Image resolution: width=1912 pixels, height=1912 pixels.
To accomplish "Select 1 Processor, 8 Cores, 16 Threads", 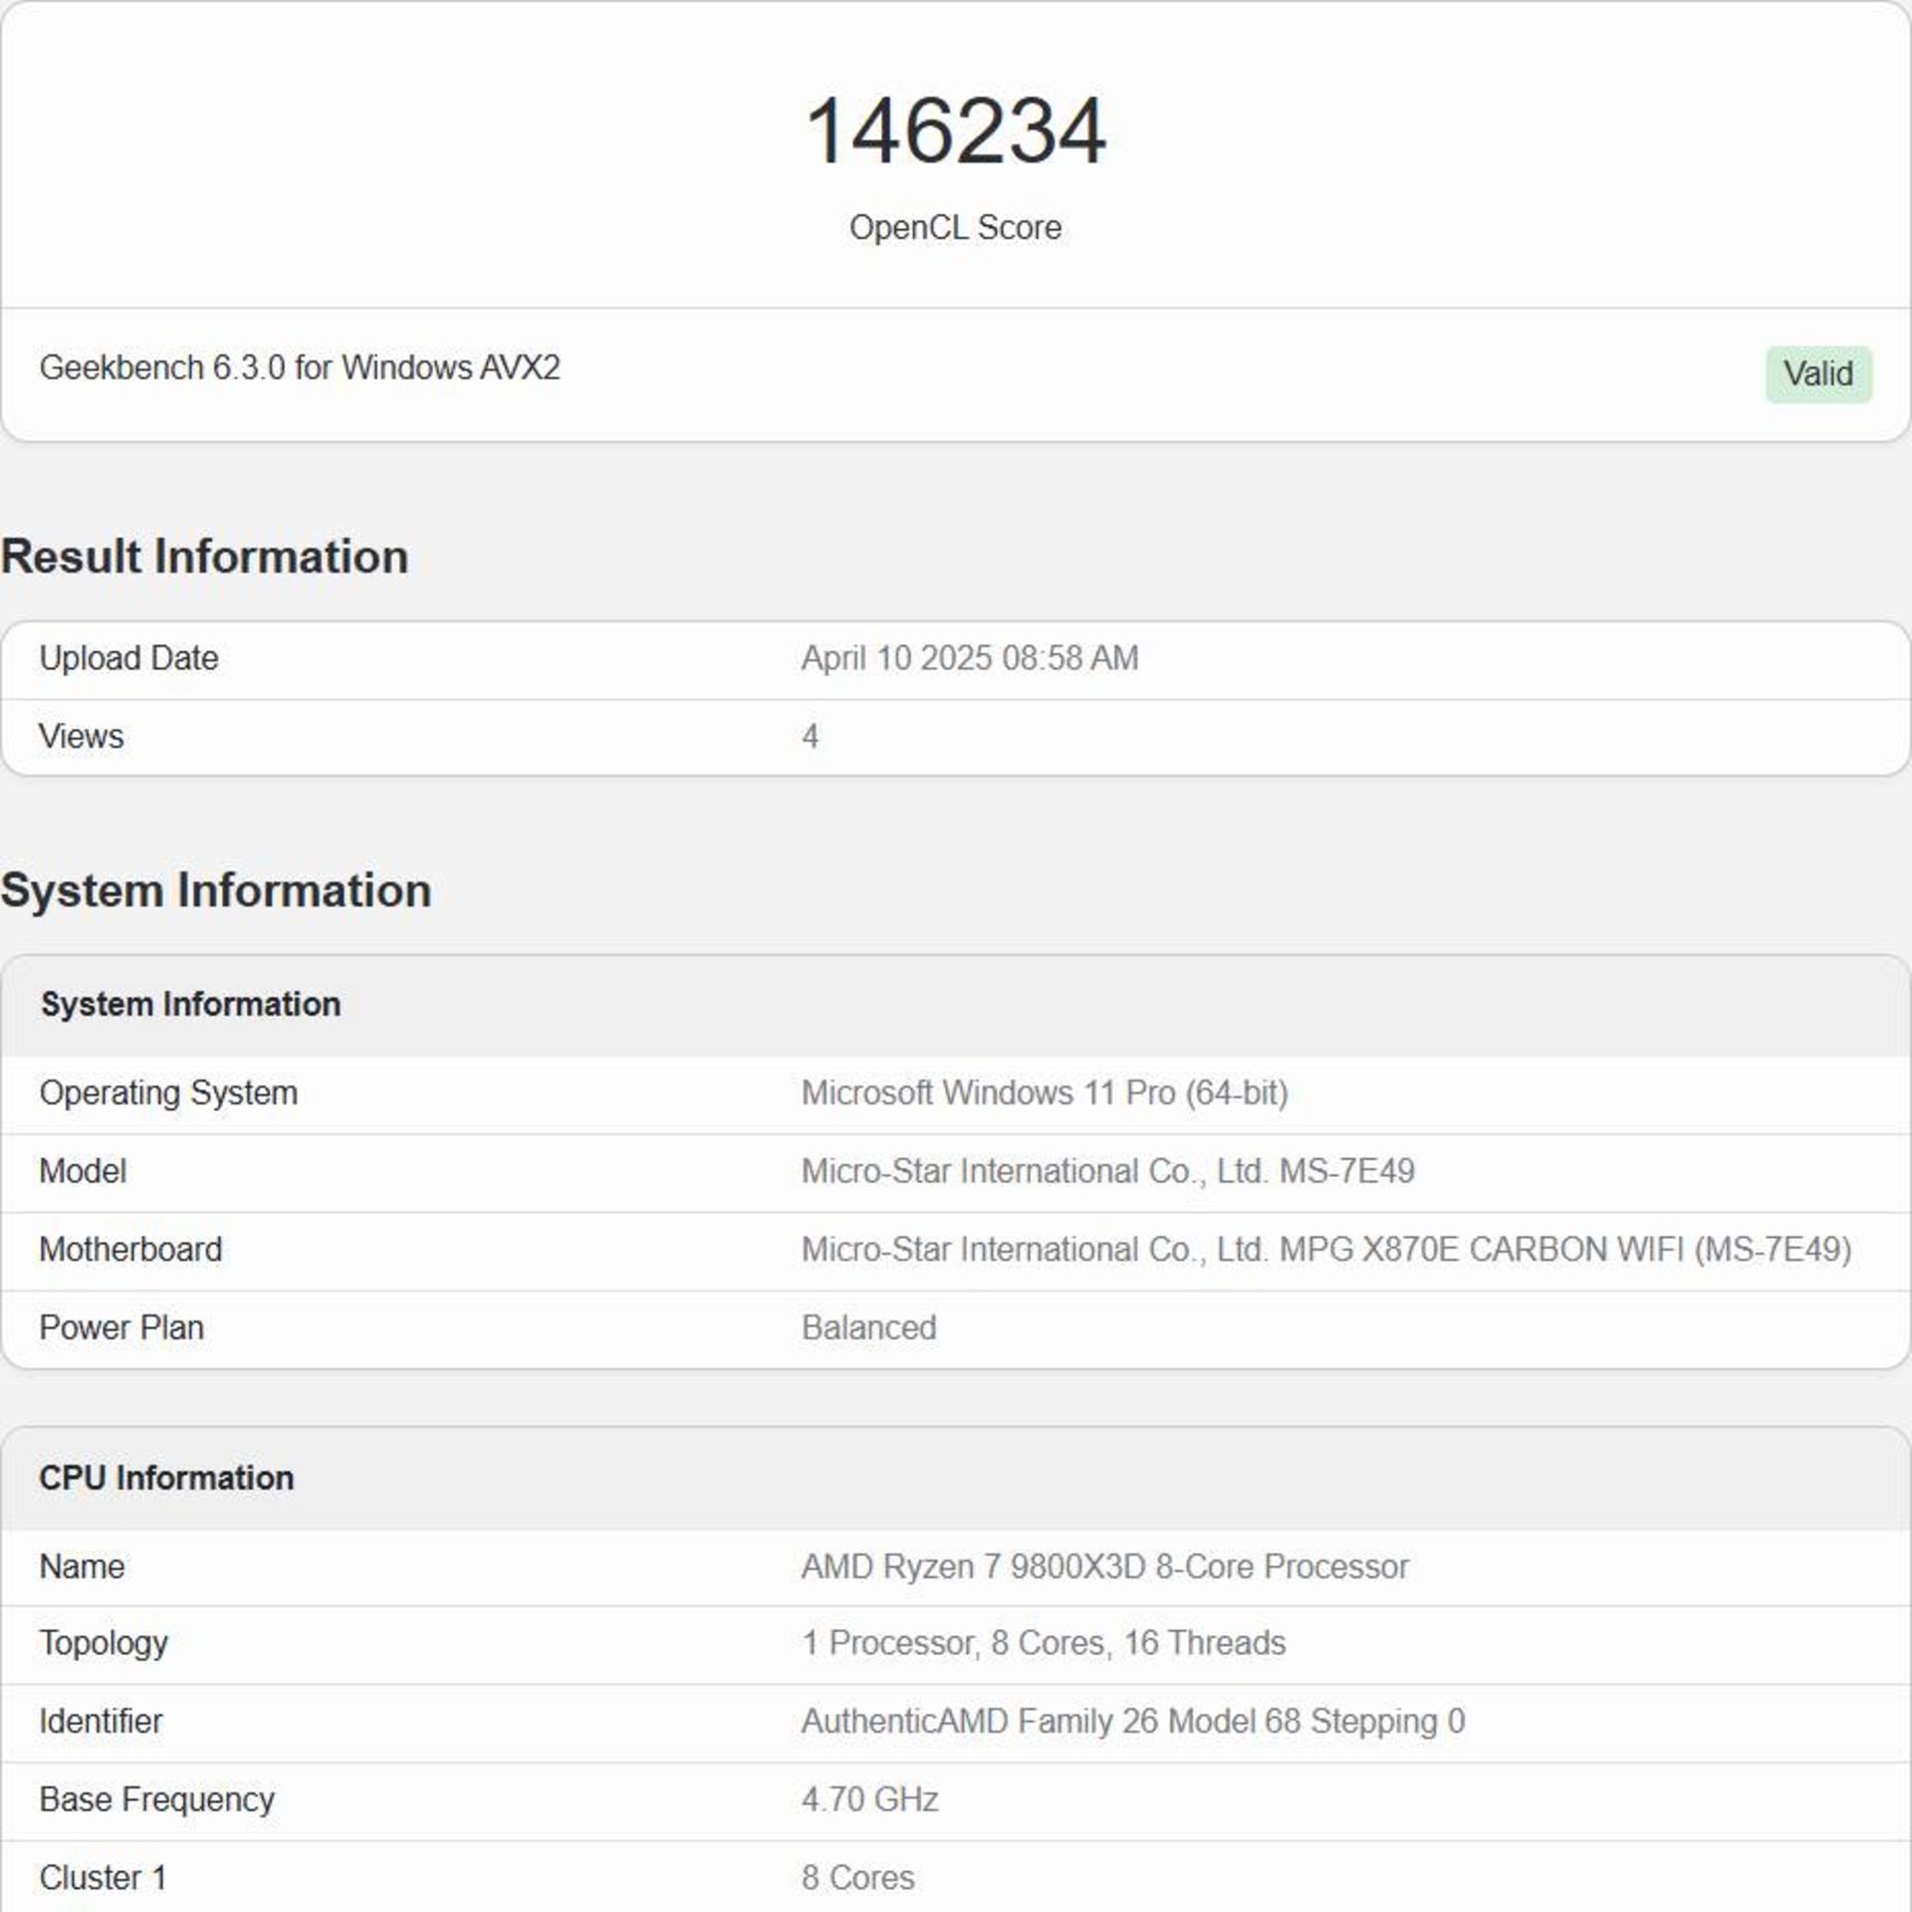I will coord(1044,1642).
